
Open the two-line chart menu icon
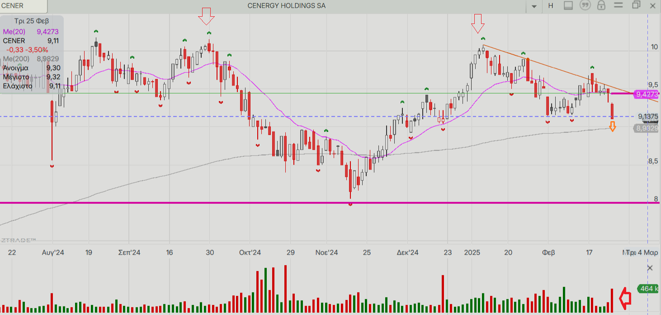click(619, 5)
